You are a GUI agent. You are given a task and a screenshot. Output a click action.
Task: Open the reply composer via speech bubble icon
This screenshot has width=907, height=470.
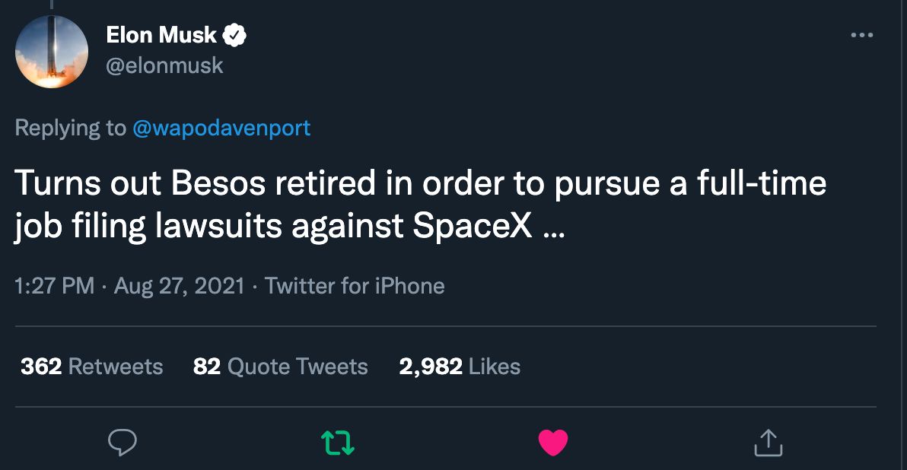[x=122, y=443]
